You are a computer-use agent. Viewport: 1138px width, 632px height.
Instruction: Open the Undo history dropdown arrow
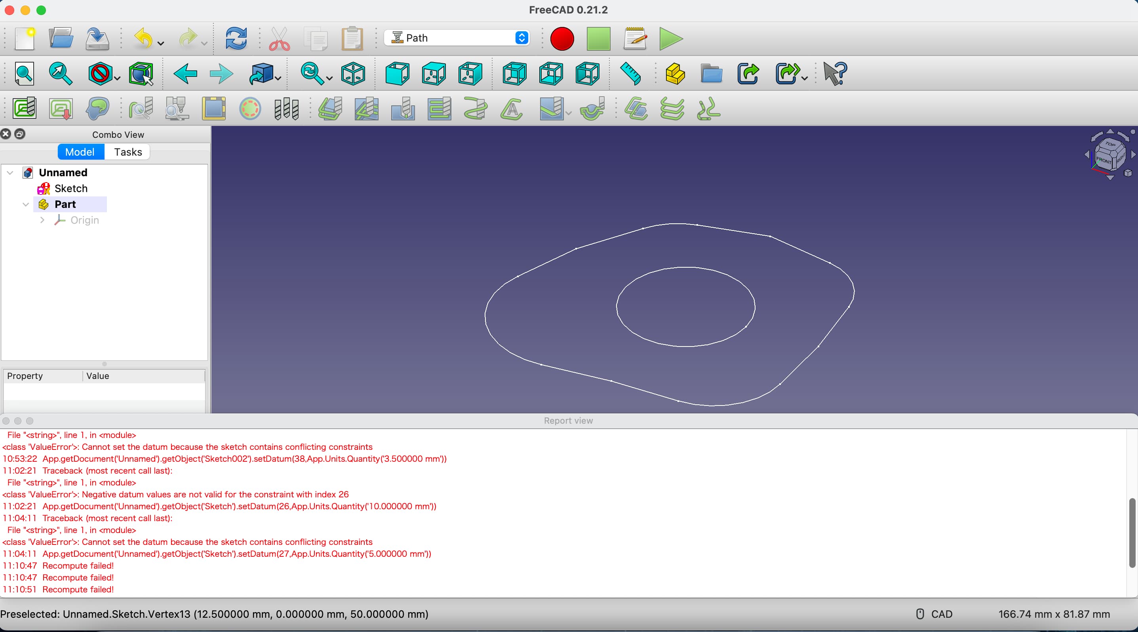161,43
